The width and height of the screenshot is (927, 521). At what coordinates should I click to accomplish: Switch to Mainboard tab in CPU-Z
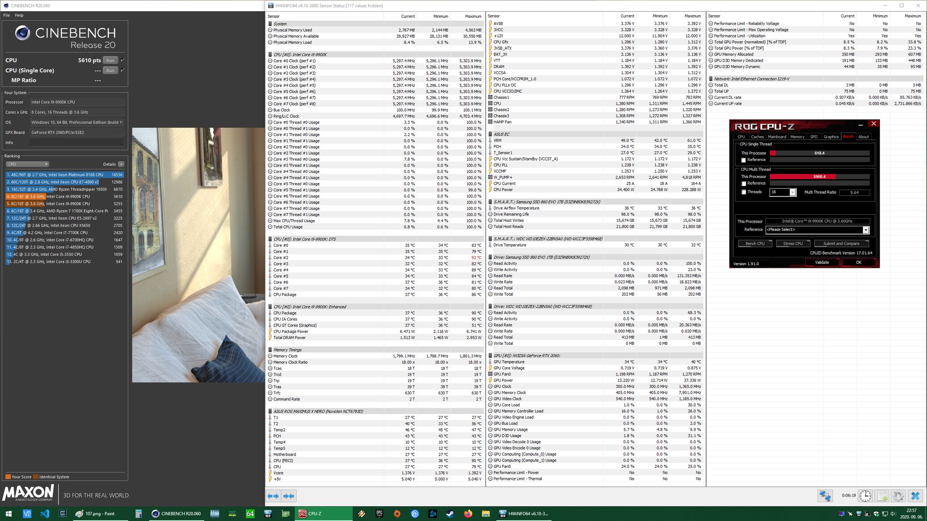click(x=777, y=137)
